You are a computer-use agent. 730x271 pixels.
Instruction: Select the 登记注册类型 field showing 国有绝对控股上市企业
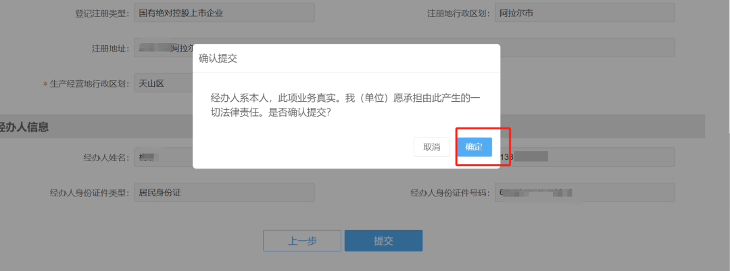[x=224, y=13]
